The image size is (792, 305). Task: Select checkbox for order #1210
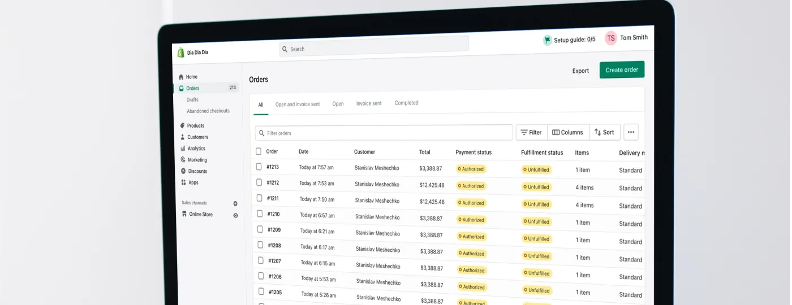point(260,213)
